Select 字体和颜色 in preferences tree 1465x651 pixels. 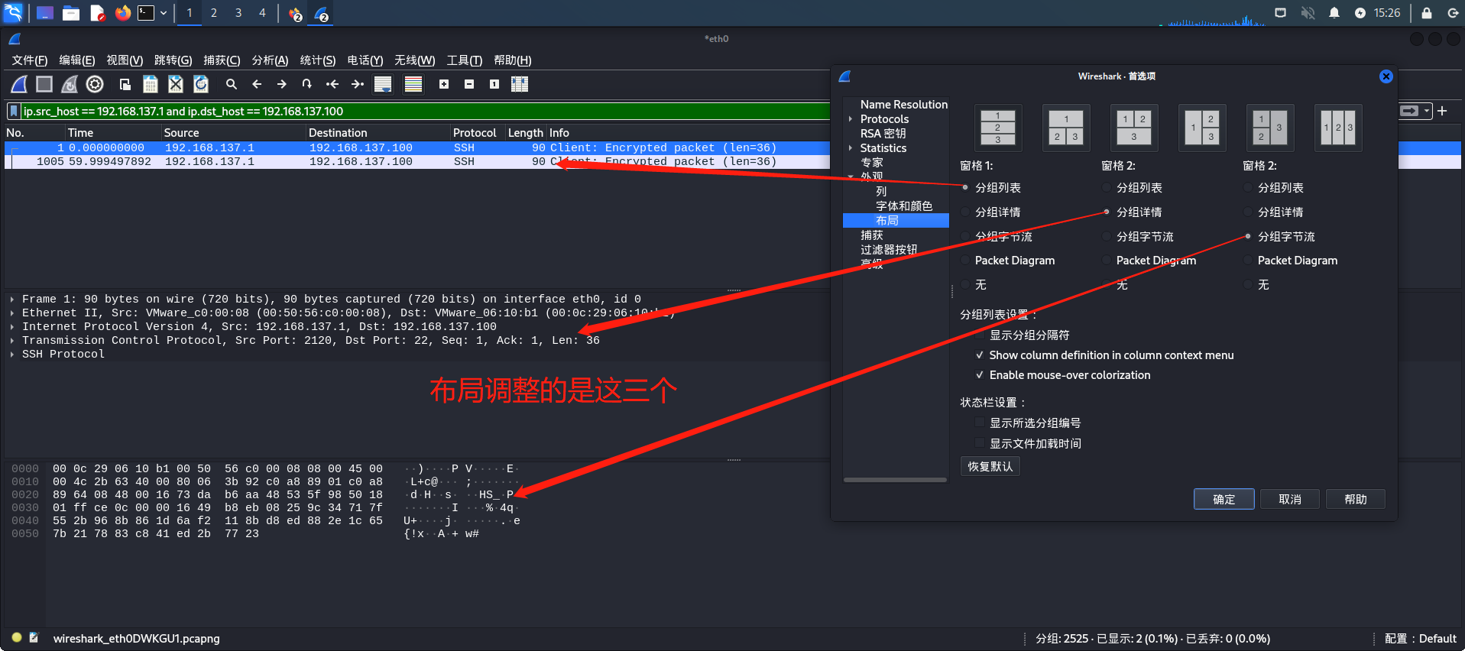pos(904,206)
